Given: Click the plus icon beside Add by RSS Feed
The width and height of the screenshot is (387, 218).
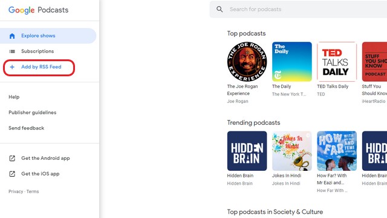Looking at the screenshot, I should coord(12,67).
